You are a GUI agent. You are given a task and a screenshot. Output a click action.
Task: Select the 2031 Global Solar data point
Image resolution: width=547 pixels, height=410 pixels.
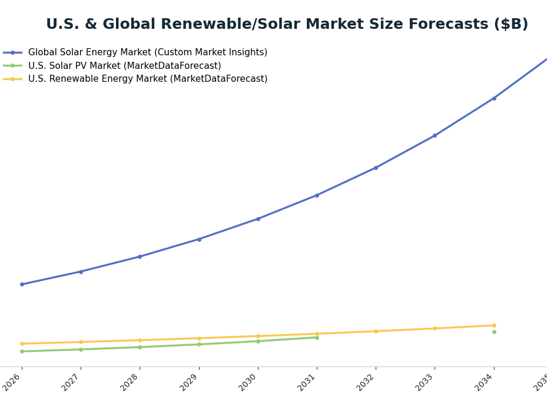(x=317, y=195)
